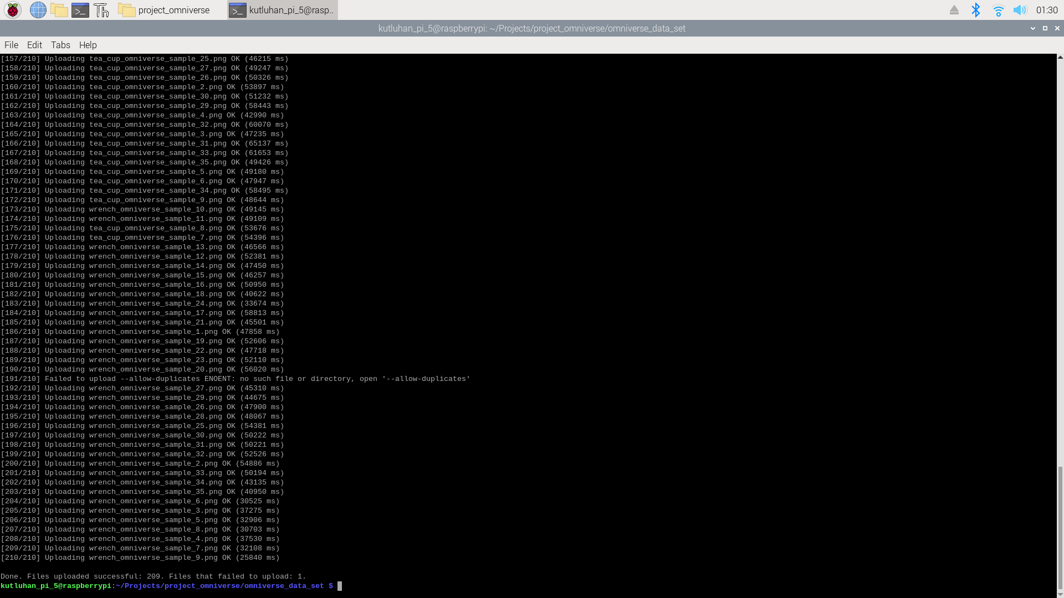The height and width of the screenshot is (598, 1064).
Task: Open the Raspberry Pi main menu
Action: (13, 10)
